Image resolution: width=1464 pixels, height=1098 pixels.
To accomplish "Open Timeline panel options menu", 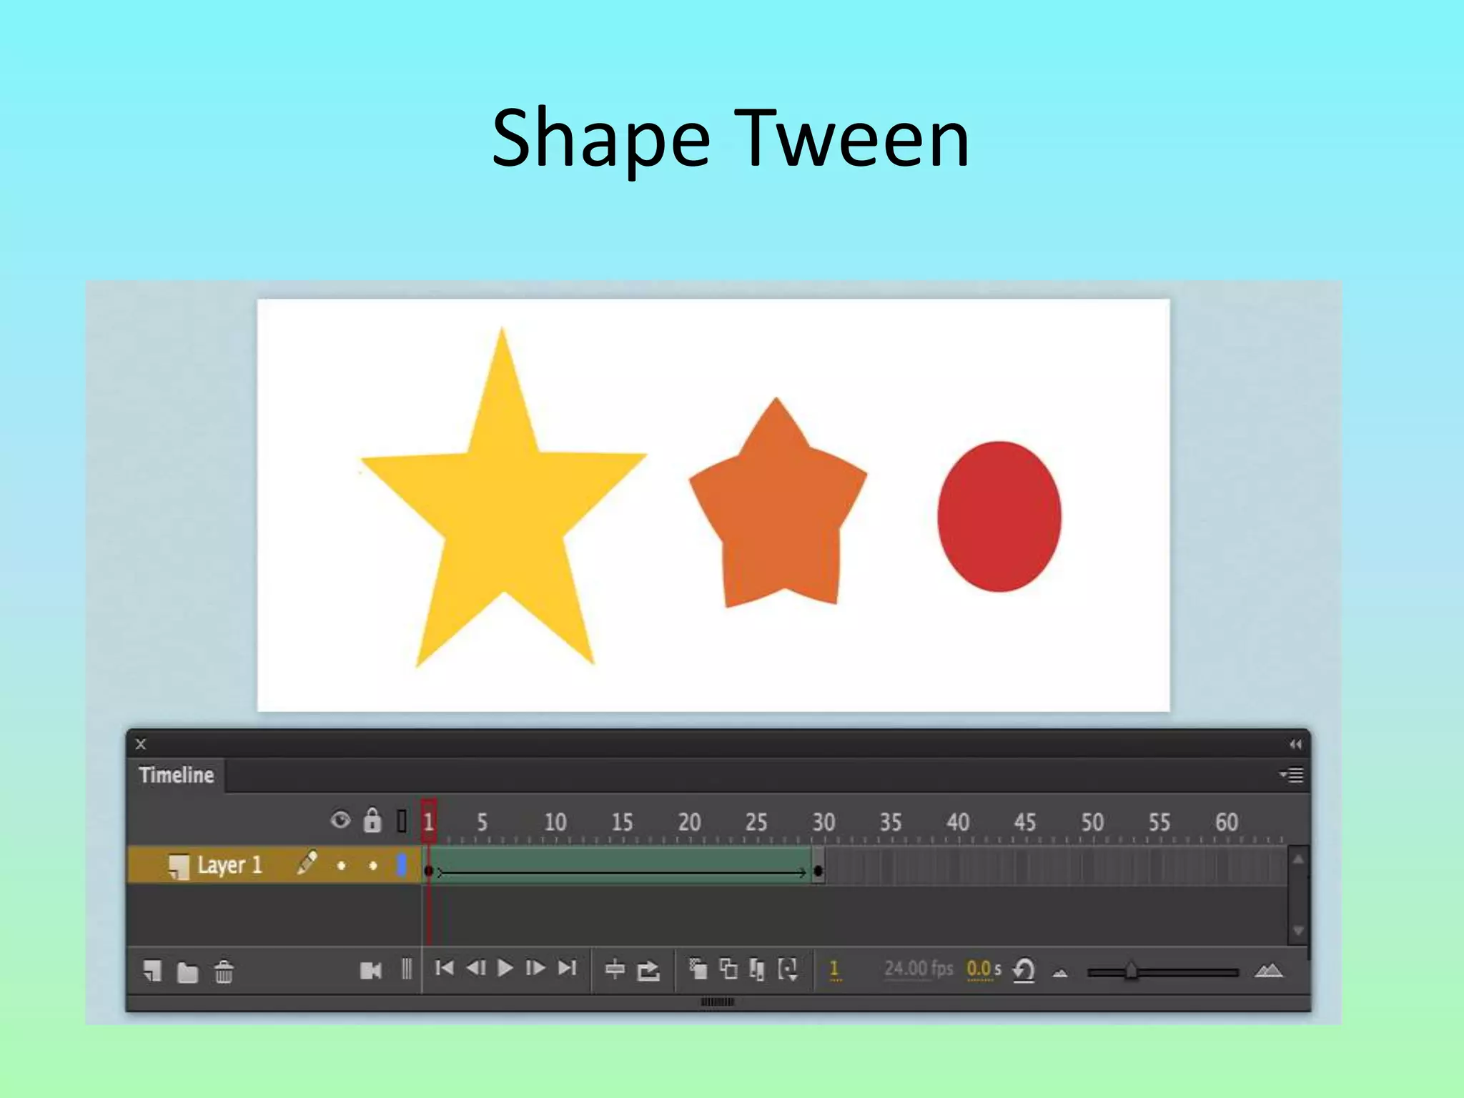I will tap(1292, 775).
